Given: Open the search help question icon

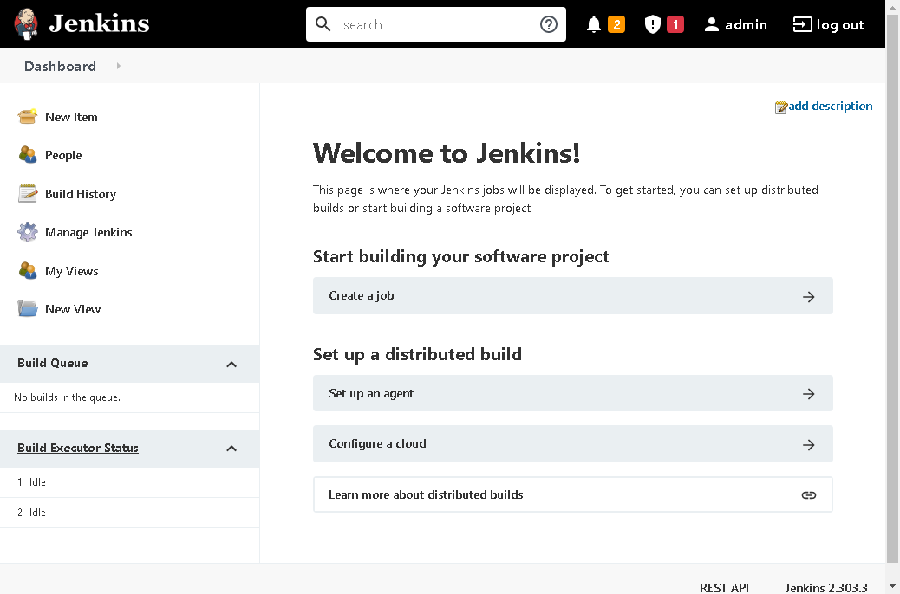Looking at the screenshot, I should pyautogui.click(x=549, y=24).
